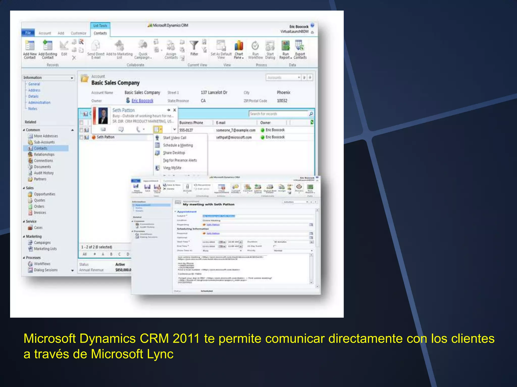Filter contacts by letter A
The image size is (517, 387).
coord(103,254)
